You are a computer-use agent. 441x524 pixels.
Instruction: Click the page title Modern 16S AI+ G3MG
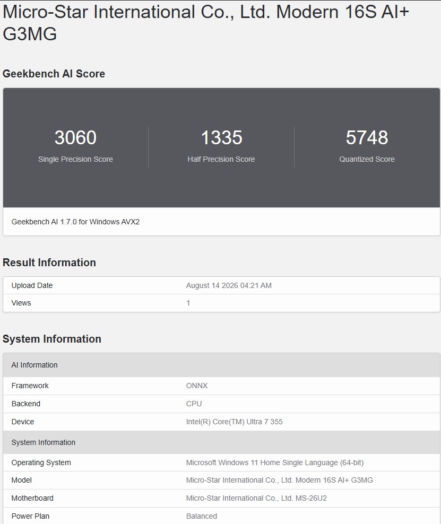point(205,23)
